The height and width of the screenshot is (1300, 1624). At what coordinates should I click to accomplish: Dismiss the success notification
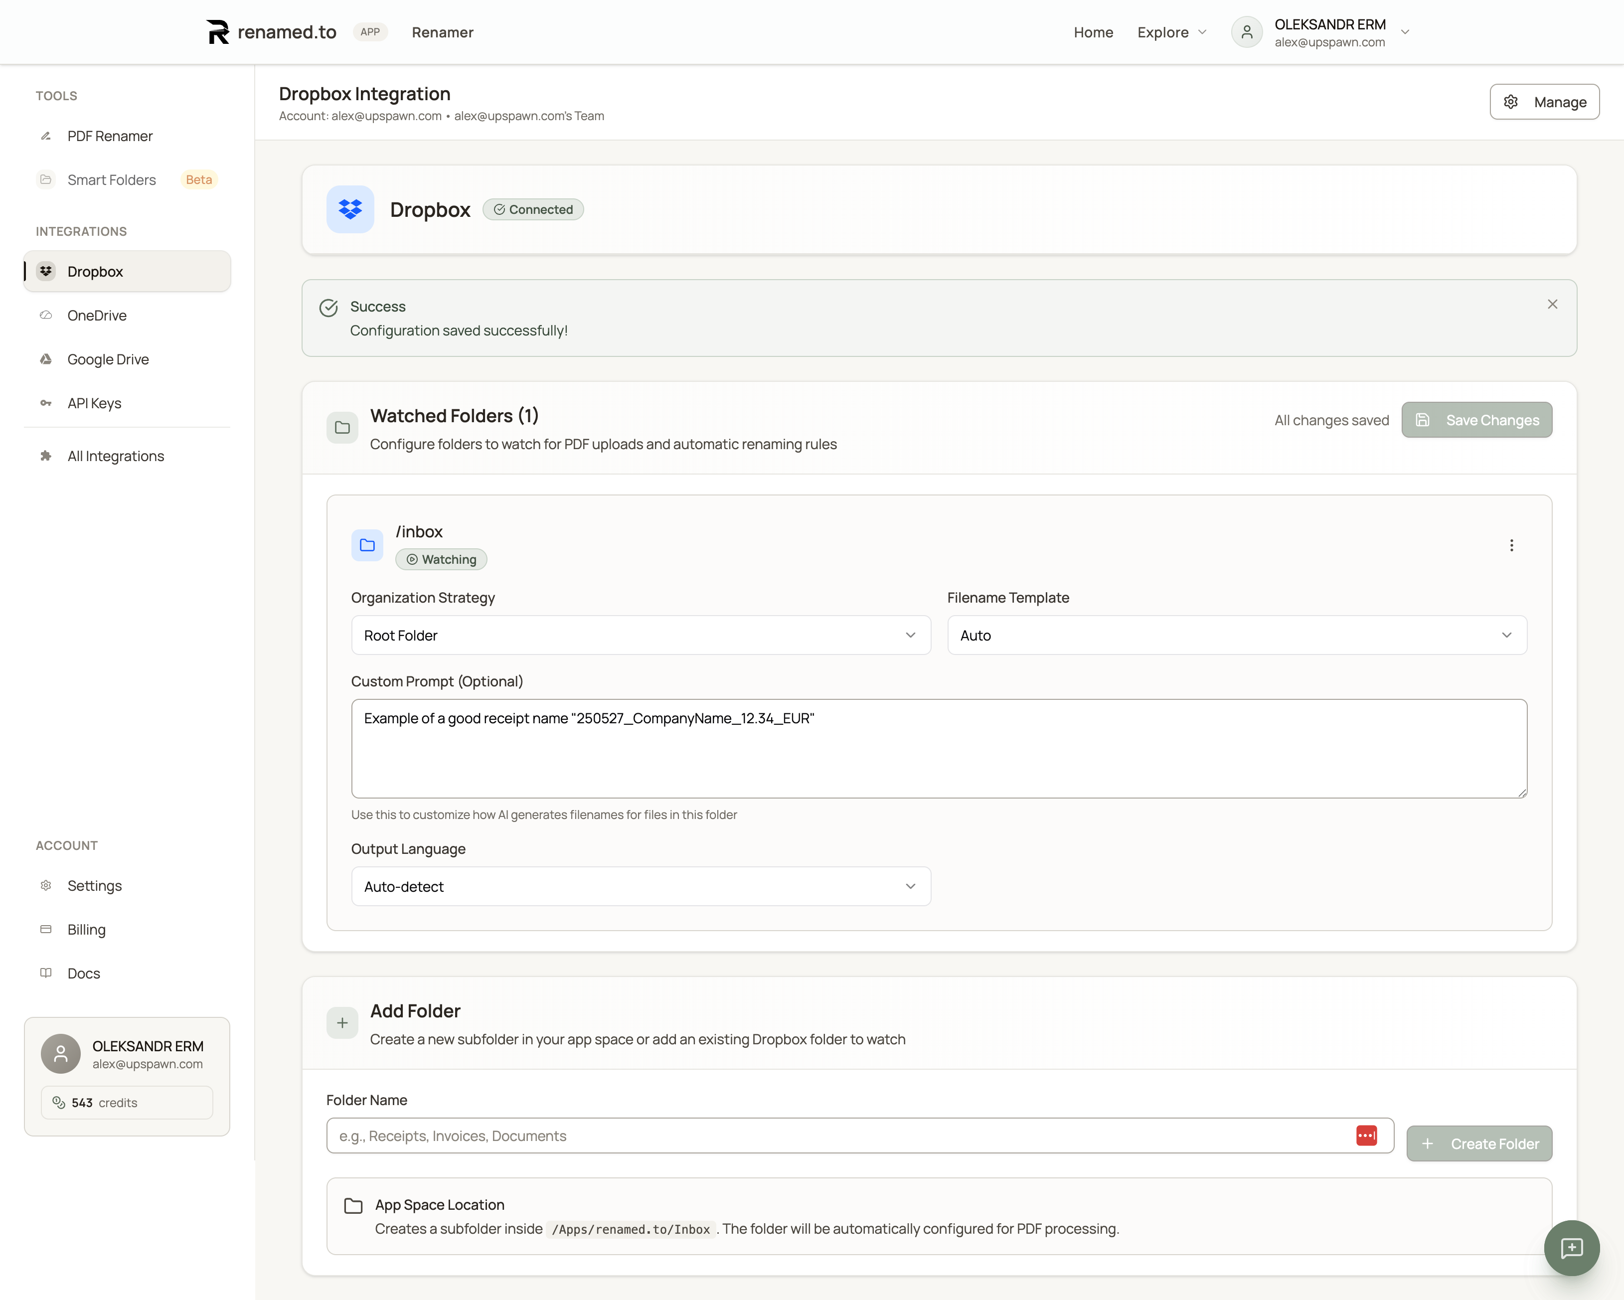coord(1552,304)
